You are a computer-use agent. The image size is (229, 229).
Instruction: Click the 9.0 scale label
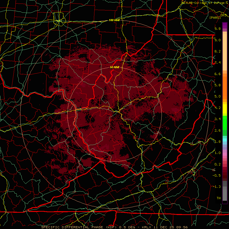[218, 40]
